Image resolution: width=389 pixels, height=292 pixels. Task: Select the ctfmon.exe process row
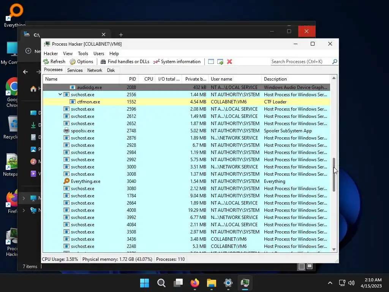click(x=186, y=102)
